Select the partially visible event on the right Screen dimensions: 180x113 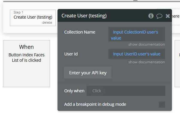[x=177, y=64]
